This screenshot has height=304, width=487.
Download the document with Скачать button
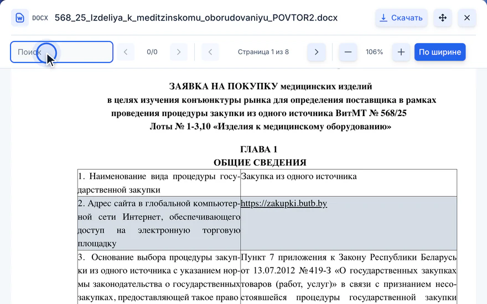(401, 18)
